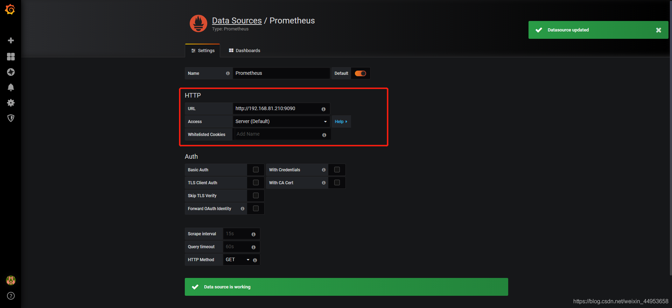Enable the TLS Client Auth checkbox
The image size is (672, 308).
tap(256, 182)
